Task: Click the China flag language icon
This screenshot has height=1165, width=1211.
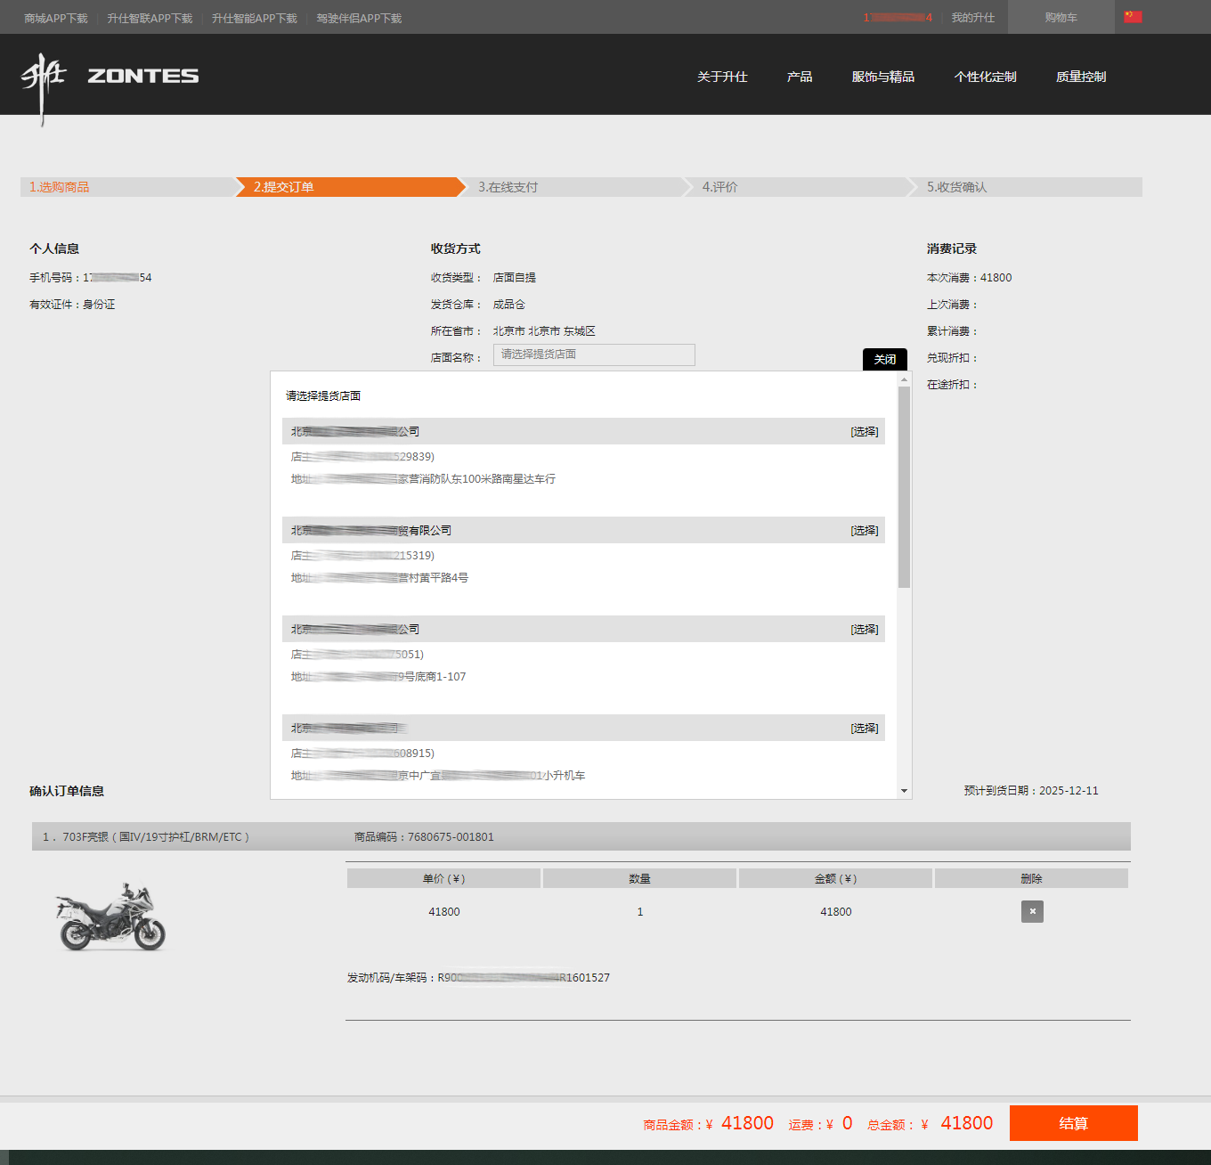Action: tap(1133, 17)
